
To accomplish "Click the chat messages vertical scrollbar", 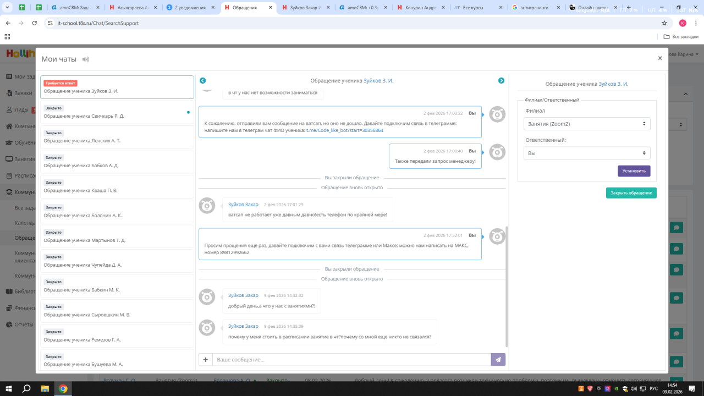I will coord(507,286).
